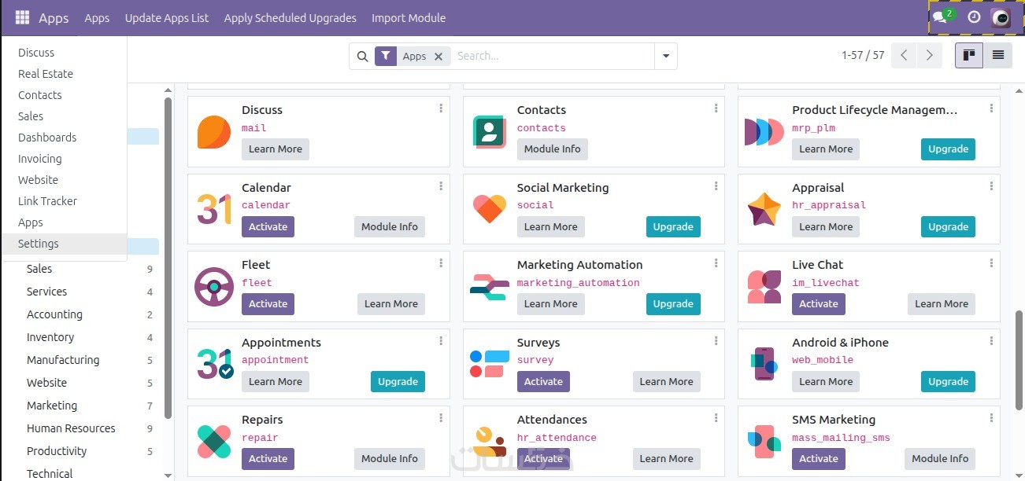This screenshot has height=481, width=1025.
Task: Remove the Apps filter facet
Action: click(438, 57)
